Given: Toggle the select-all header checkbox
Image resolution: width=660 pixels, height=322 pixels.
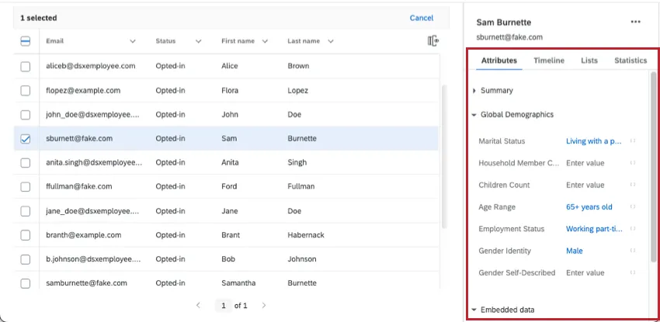Looking at the screenshot, I should (x=26, y=41).
